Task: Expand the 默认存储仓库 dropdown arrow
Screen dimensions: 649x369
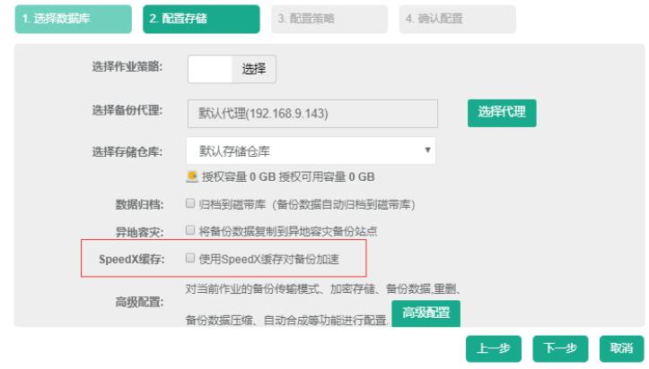Action: pyautogui.click(x=427, y=150)
